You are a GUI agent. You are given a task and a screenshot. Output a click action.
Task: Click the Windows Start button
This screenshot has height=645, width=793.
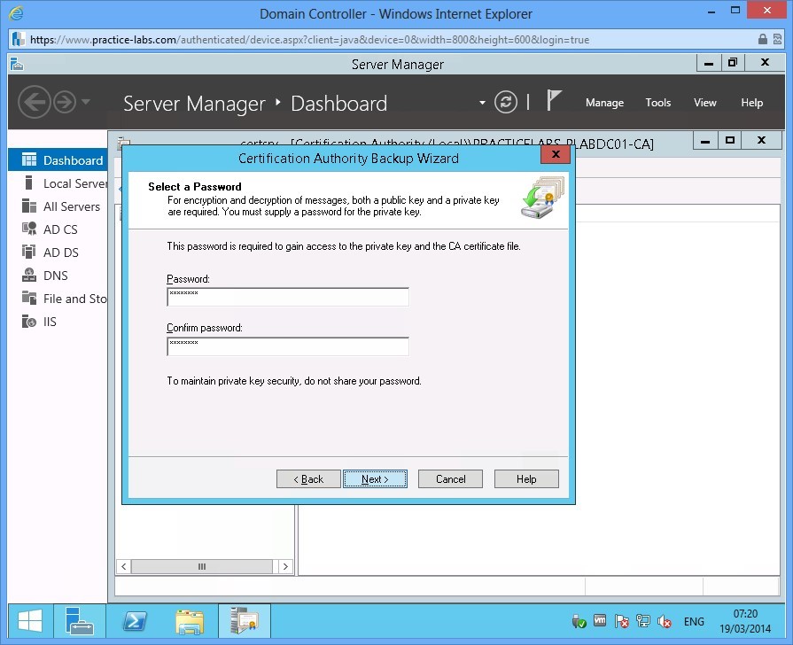click(29, 620)
